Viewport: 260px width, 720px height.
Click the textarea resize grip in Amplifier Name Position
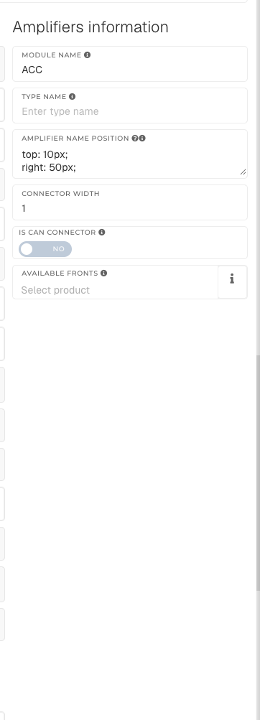point(243,172)
